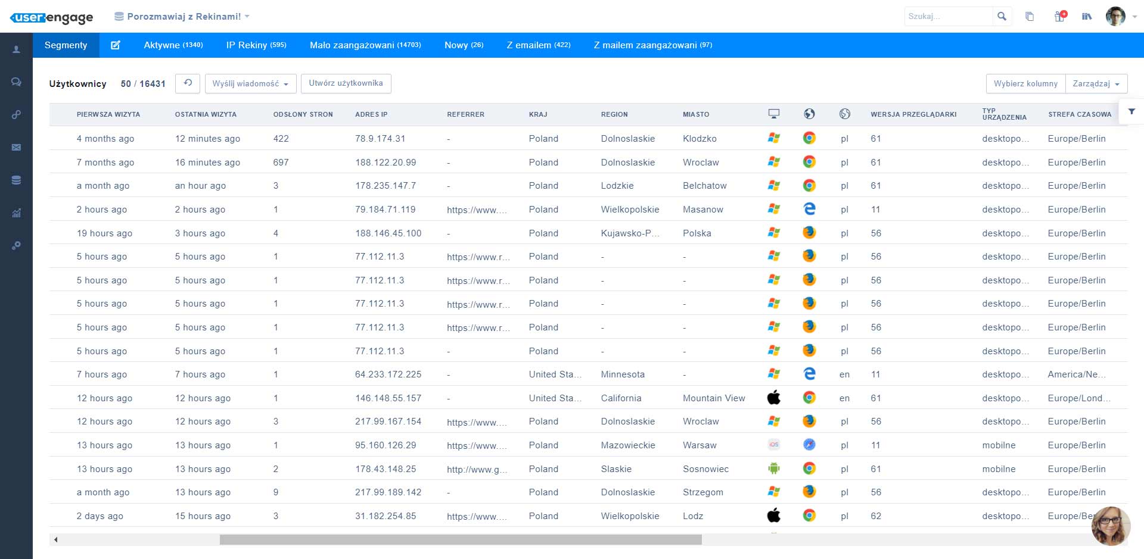The image size is (1144, 559).
Task: Select the IP Rekiny segment tab
Action: coord(256,45)
